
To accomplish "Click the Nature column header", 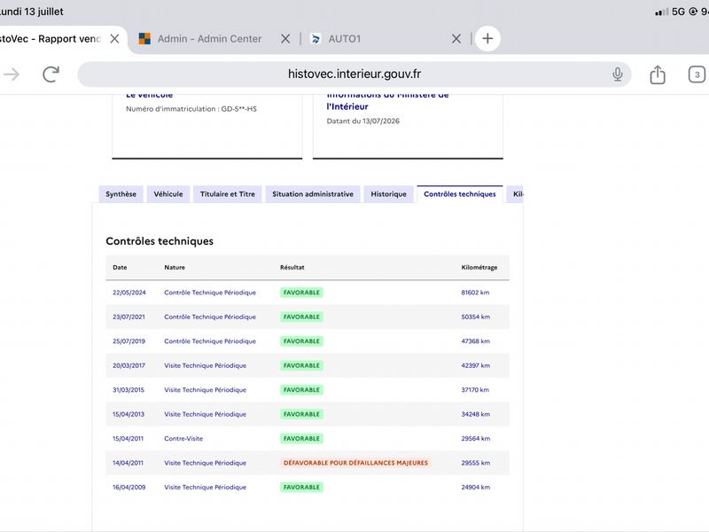I will (x=175, y=268).
